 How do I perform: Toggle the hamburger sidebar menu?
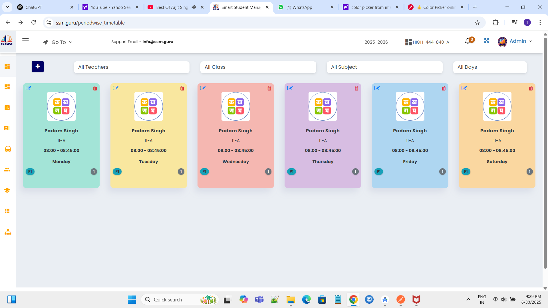tap(25, 41)
